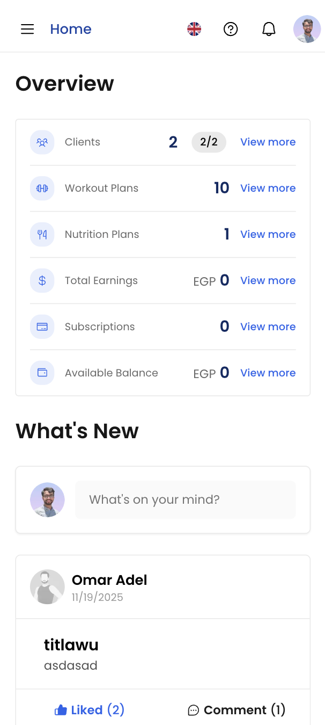Open notifications bell
This screenshot has height=725, width=325.
[x=269, y=29]
